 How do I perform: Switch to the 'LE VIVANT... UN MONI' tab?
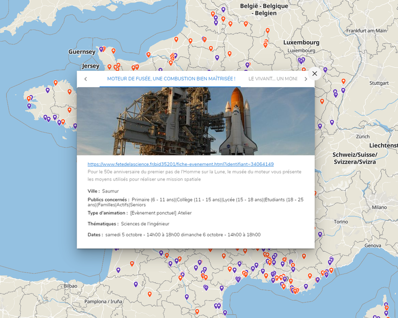[x=273, y=78]
